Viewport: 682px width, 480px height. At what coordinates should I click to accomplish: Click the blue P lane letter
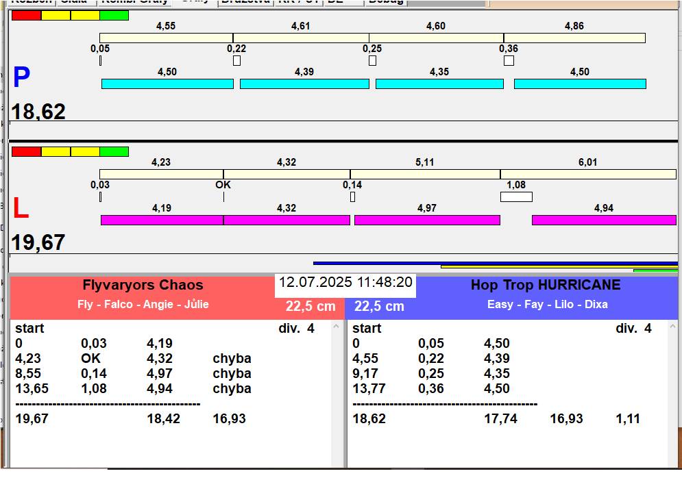(x=21, y=77)
